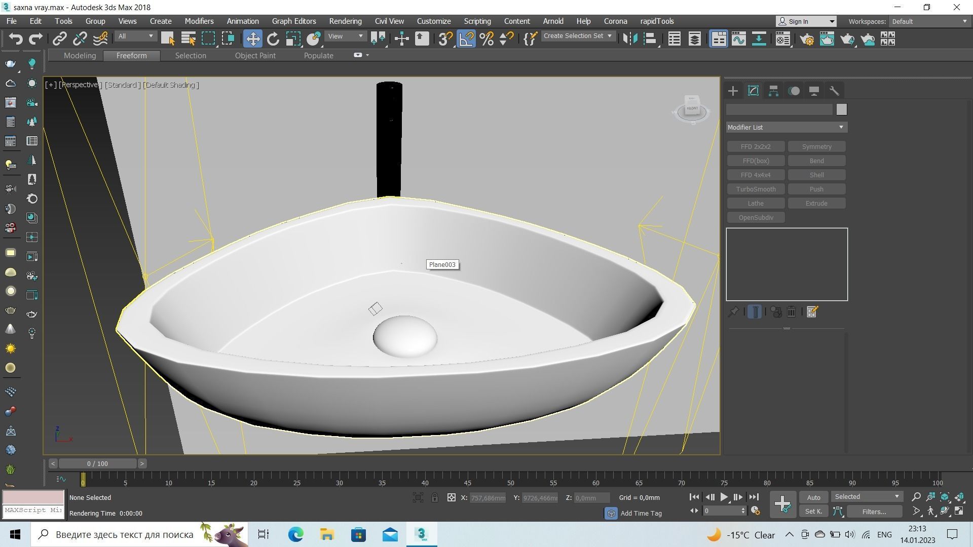
Task: Expand the Modifier List dropdown
Action: (787, 127)
